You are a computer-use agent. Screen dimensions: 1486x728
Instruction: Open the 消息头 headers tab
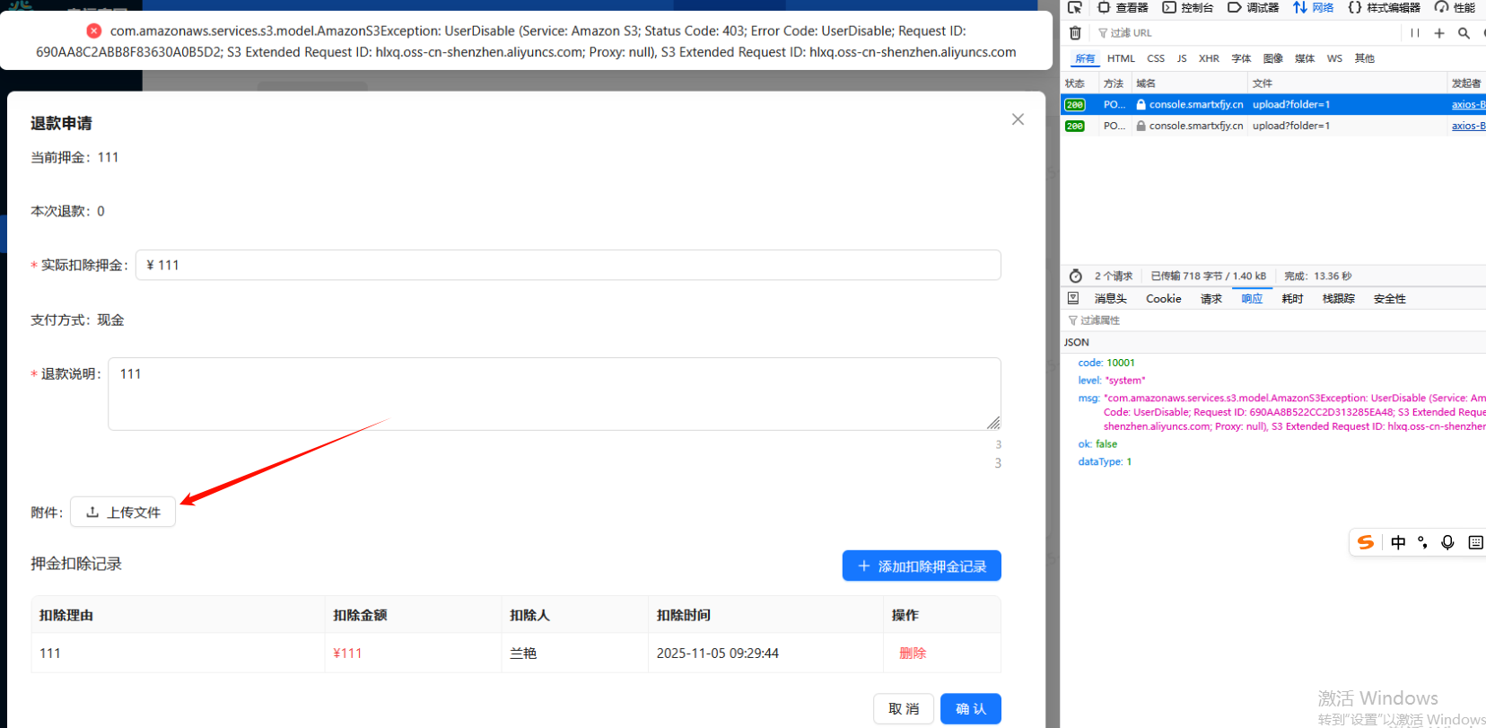[x=1110, y=299]
